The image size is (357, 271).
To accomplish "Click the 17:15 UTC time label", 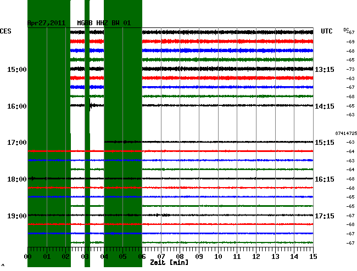I will point(325,216).
